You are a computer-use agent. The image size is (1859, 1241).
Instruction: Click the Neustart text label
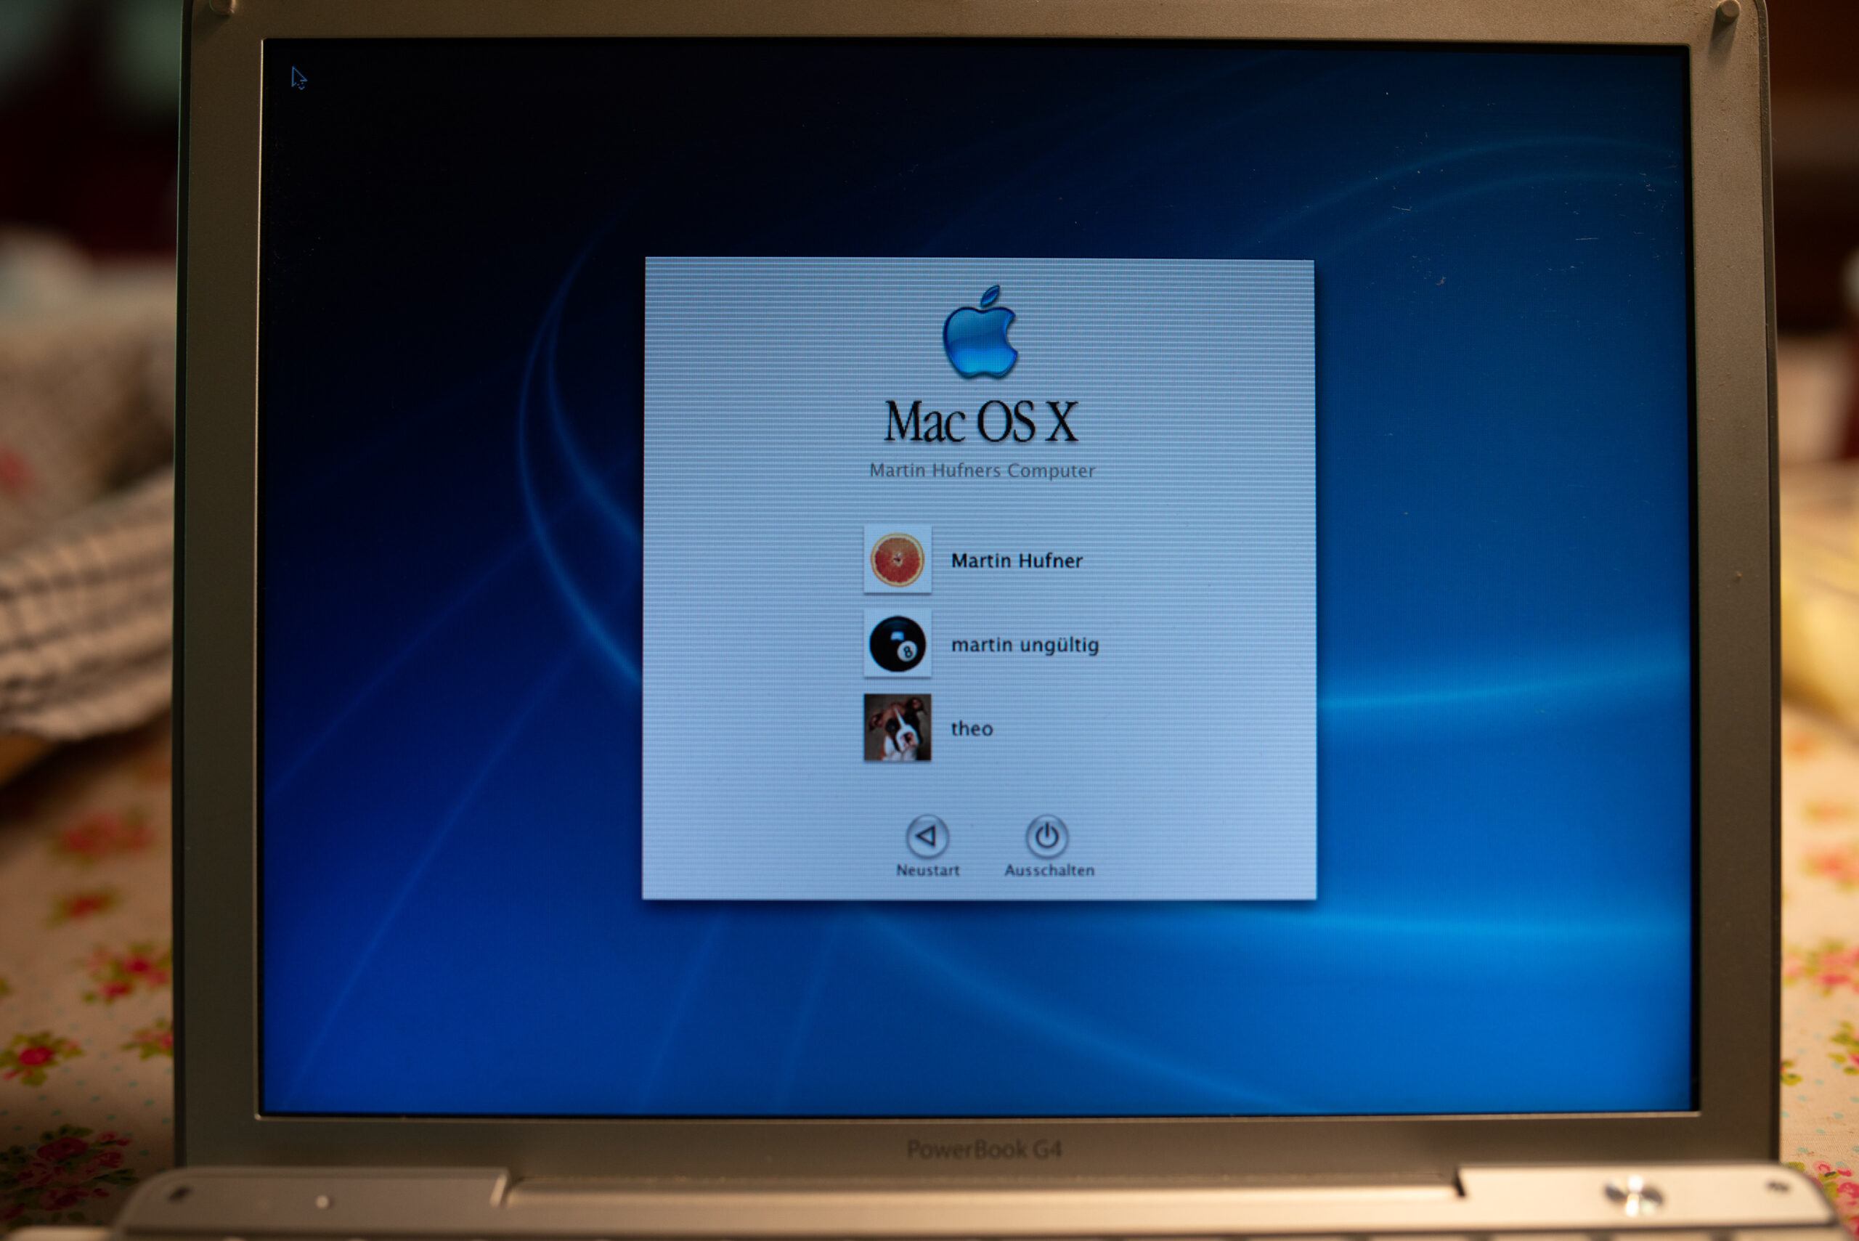tap(927, 870)
